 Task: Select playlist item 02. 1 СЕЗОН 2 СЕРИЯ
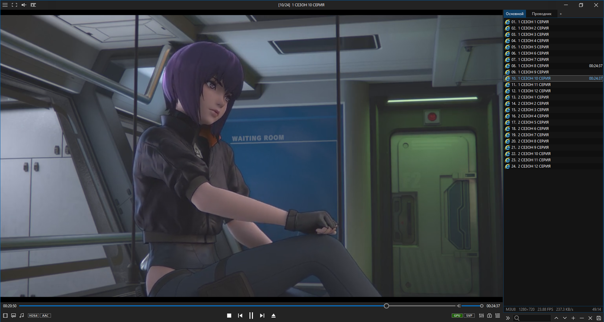554,28
